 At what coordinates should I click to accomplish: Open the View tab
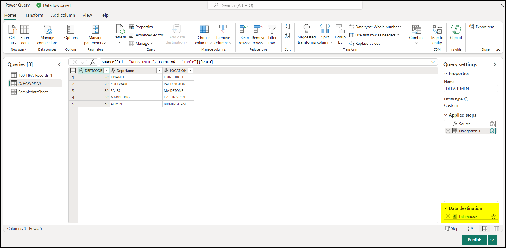(87, 15)
